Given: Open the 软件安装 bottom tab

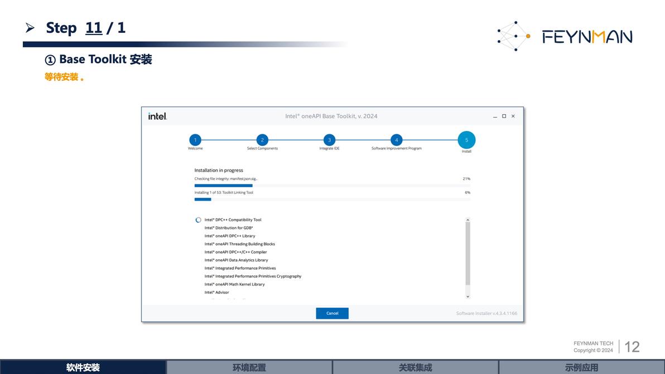Looking at the screenshot, I should click(83, 367).
